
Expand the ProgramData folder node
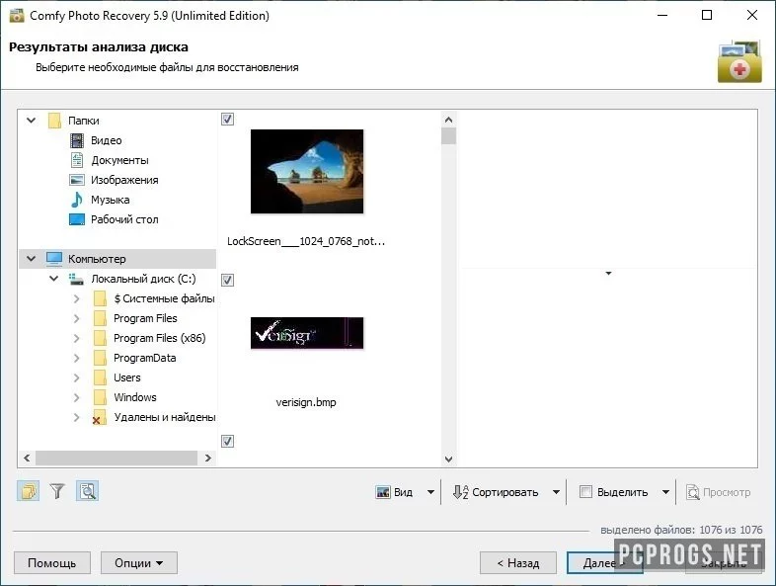coord(76,358)
